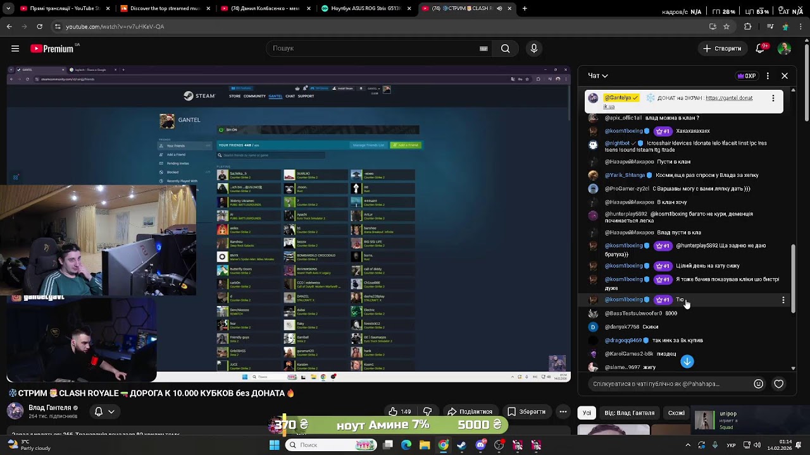This screenshot has width=810, height=455.
Task: Select the Схожі filter chip
Action: click(x=676, y=413)
